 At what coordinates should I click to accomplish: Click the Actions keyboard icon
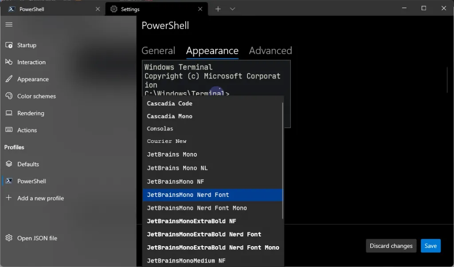tap(9, 130)
